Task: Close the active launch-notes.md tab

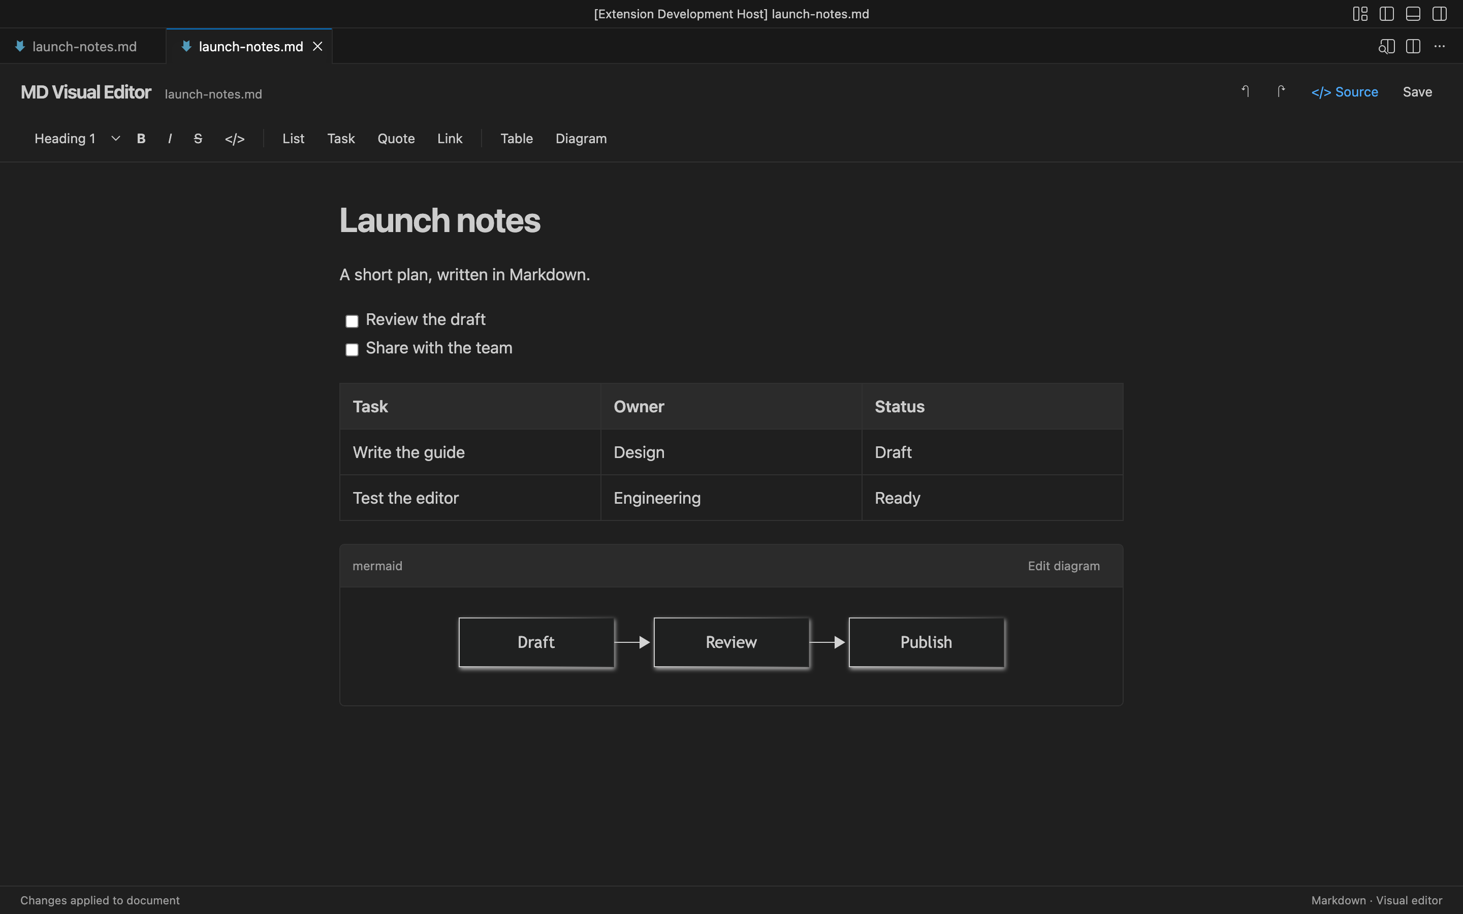Action: (317, 47)
